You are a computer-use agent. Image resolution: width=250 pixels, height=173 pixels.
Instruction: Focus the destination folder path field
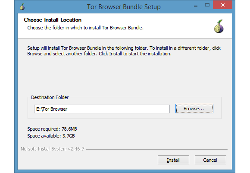102,109
